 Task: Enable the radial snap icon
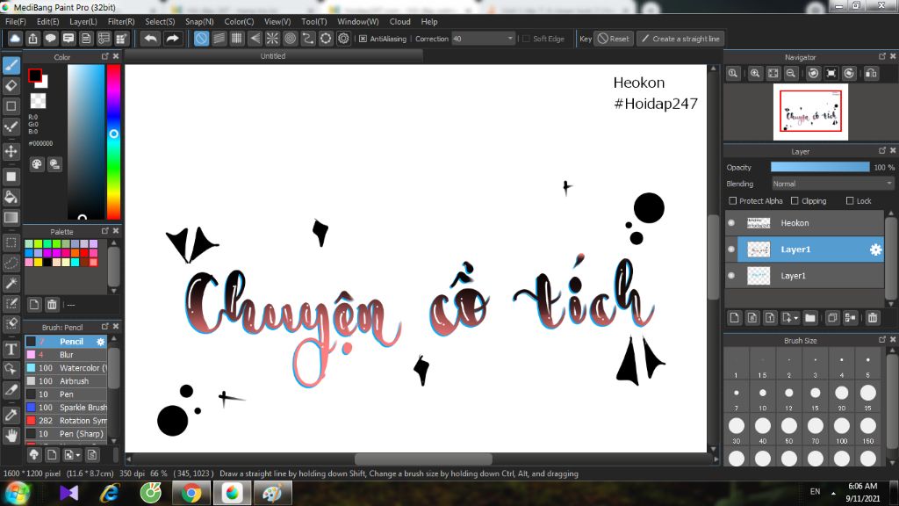(x=272, y=39)
